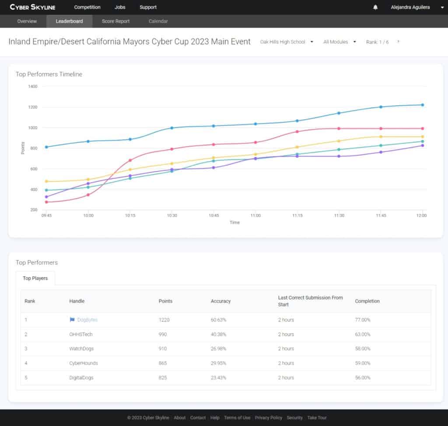Click the Take Tour footer link

[x=317, y=418]
